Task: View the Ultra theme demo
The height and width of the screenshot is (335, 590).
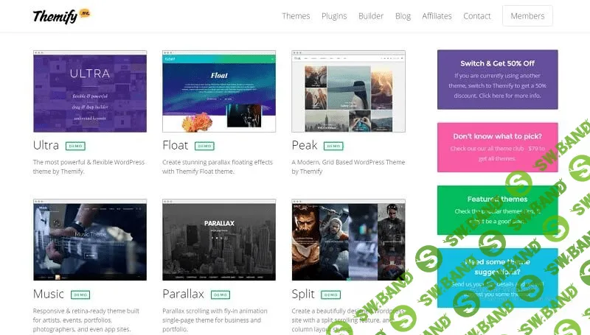Action: tap(75, 146)
